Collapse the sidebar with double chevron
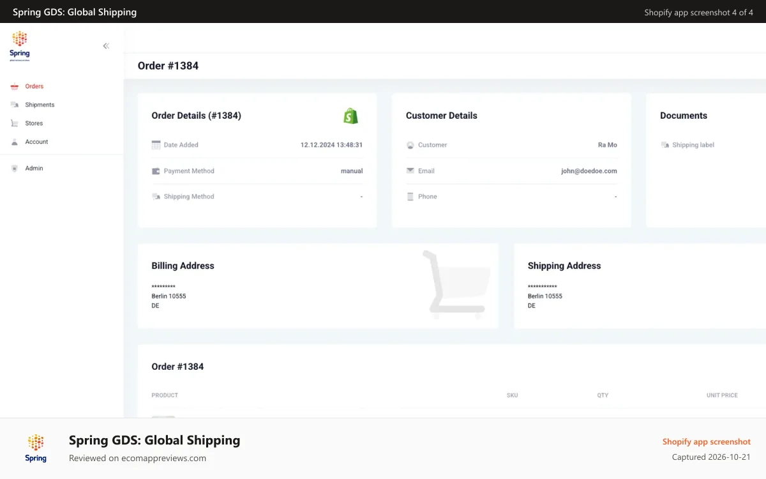Image resolution: width=766 pixels, height=479 pixels. (x=106, y=46)
